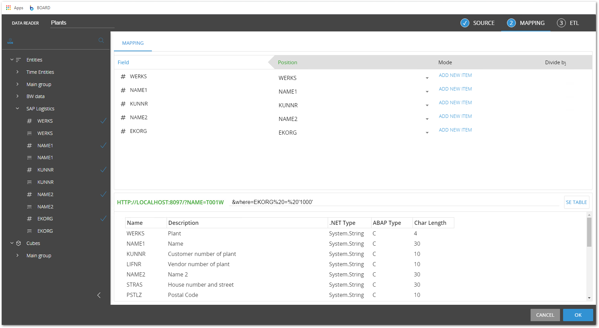Click hash icon of EKORG entity in sidebar

(29, 219)
